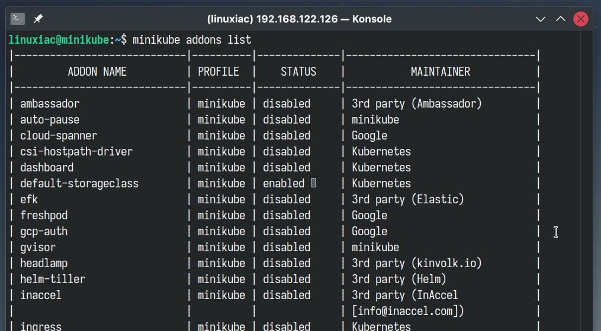The image size is (601, 331).
Task: Click the linuxiac@minikube prompt text
Action: [x=59, y=40]
